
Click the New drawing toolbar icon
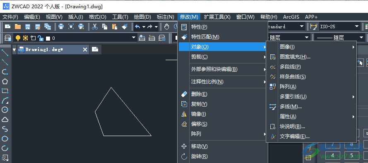pyautogui.click(x=8, y=27)
